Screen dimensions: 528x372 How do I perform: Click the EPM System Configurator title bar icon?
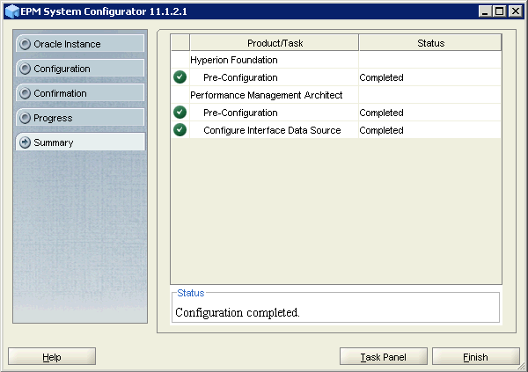tap(11, 11)
